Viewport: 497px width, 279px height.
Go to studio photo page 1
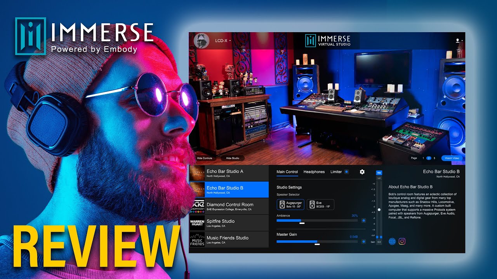[x=423, y=158]
